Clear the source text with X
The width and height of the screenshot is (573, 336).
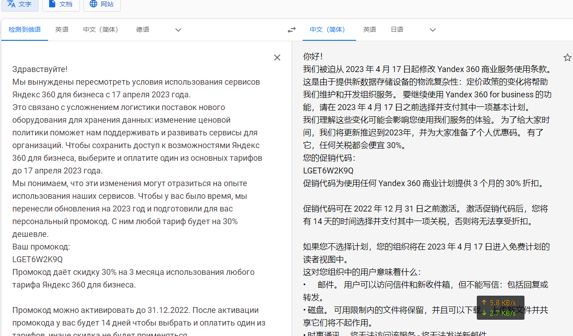(277, 58)
